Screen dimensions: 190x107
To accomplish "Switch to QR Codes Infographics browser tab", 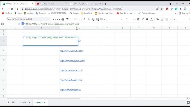I will (x=85, y=4).
